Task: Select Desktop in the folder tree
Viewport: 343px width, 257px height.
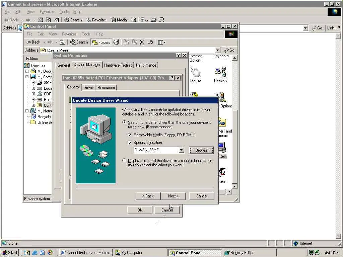Action: click(38, 65)
